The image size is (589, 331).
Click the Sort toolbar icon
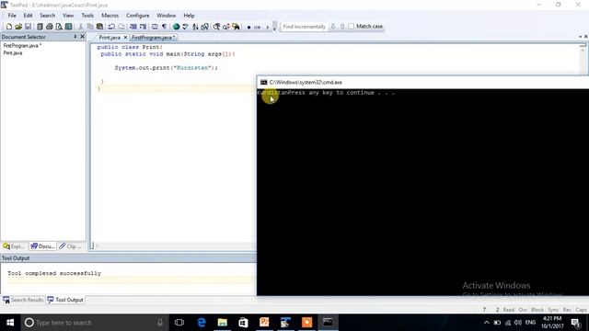(195, 27)
